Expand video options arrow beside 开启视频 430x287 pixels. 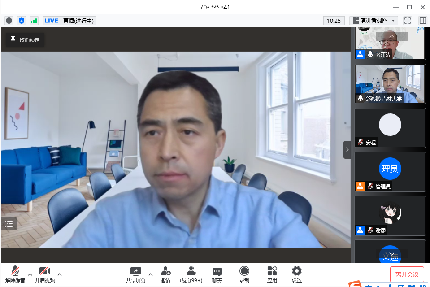60,274
